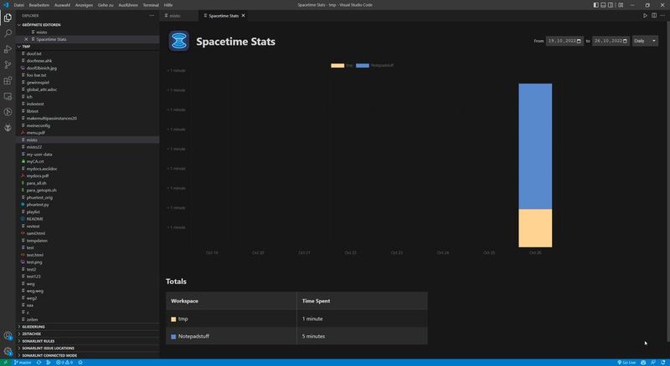Click the Spacetime Stats logo icon
The height and width of the screenshot is (366, 670).
click(x=179, y=41)
